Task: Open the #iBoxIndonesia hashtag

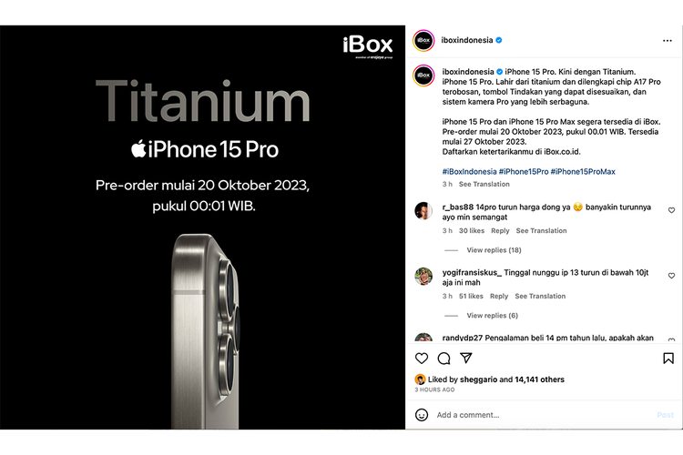Action: pyautogui.click(x=469, y=172)
